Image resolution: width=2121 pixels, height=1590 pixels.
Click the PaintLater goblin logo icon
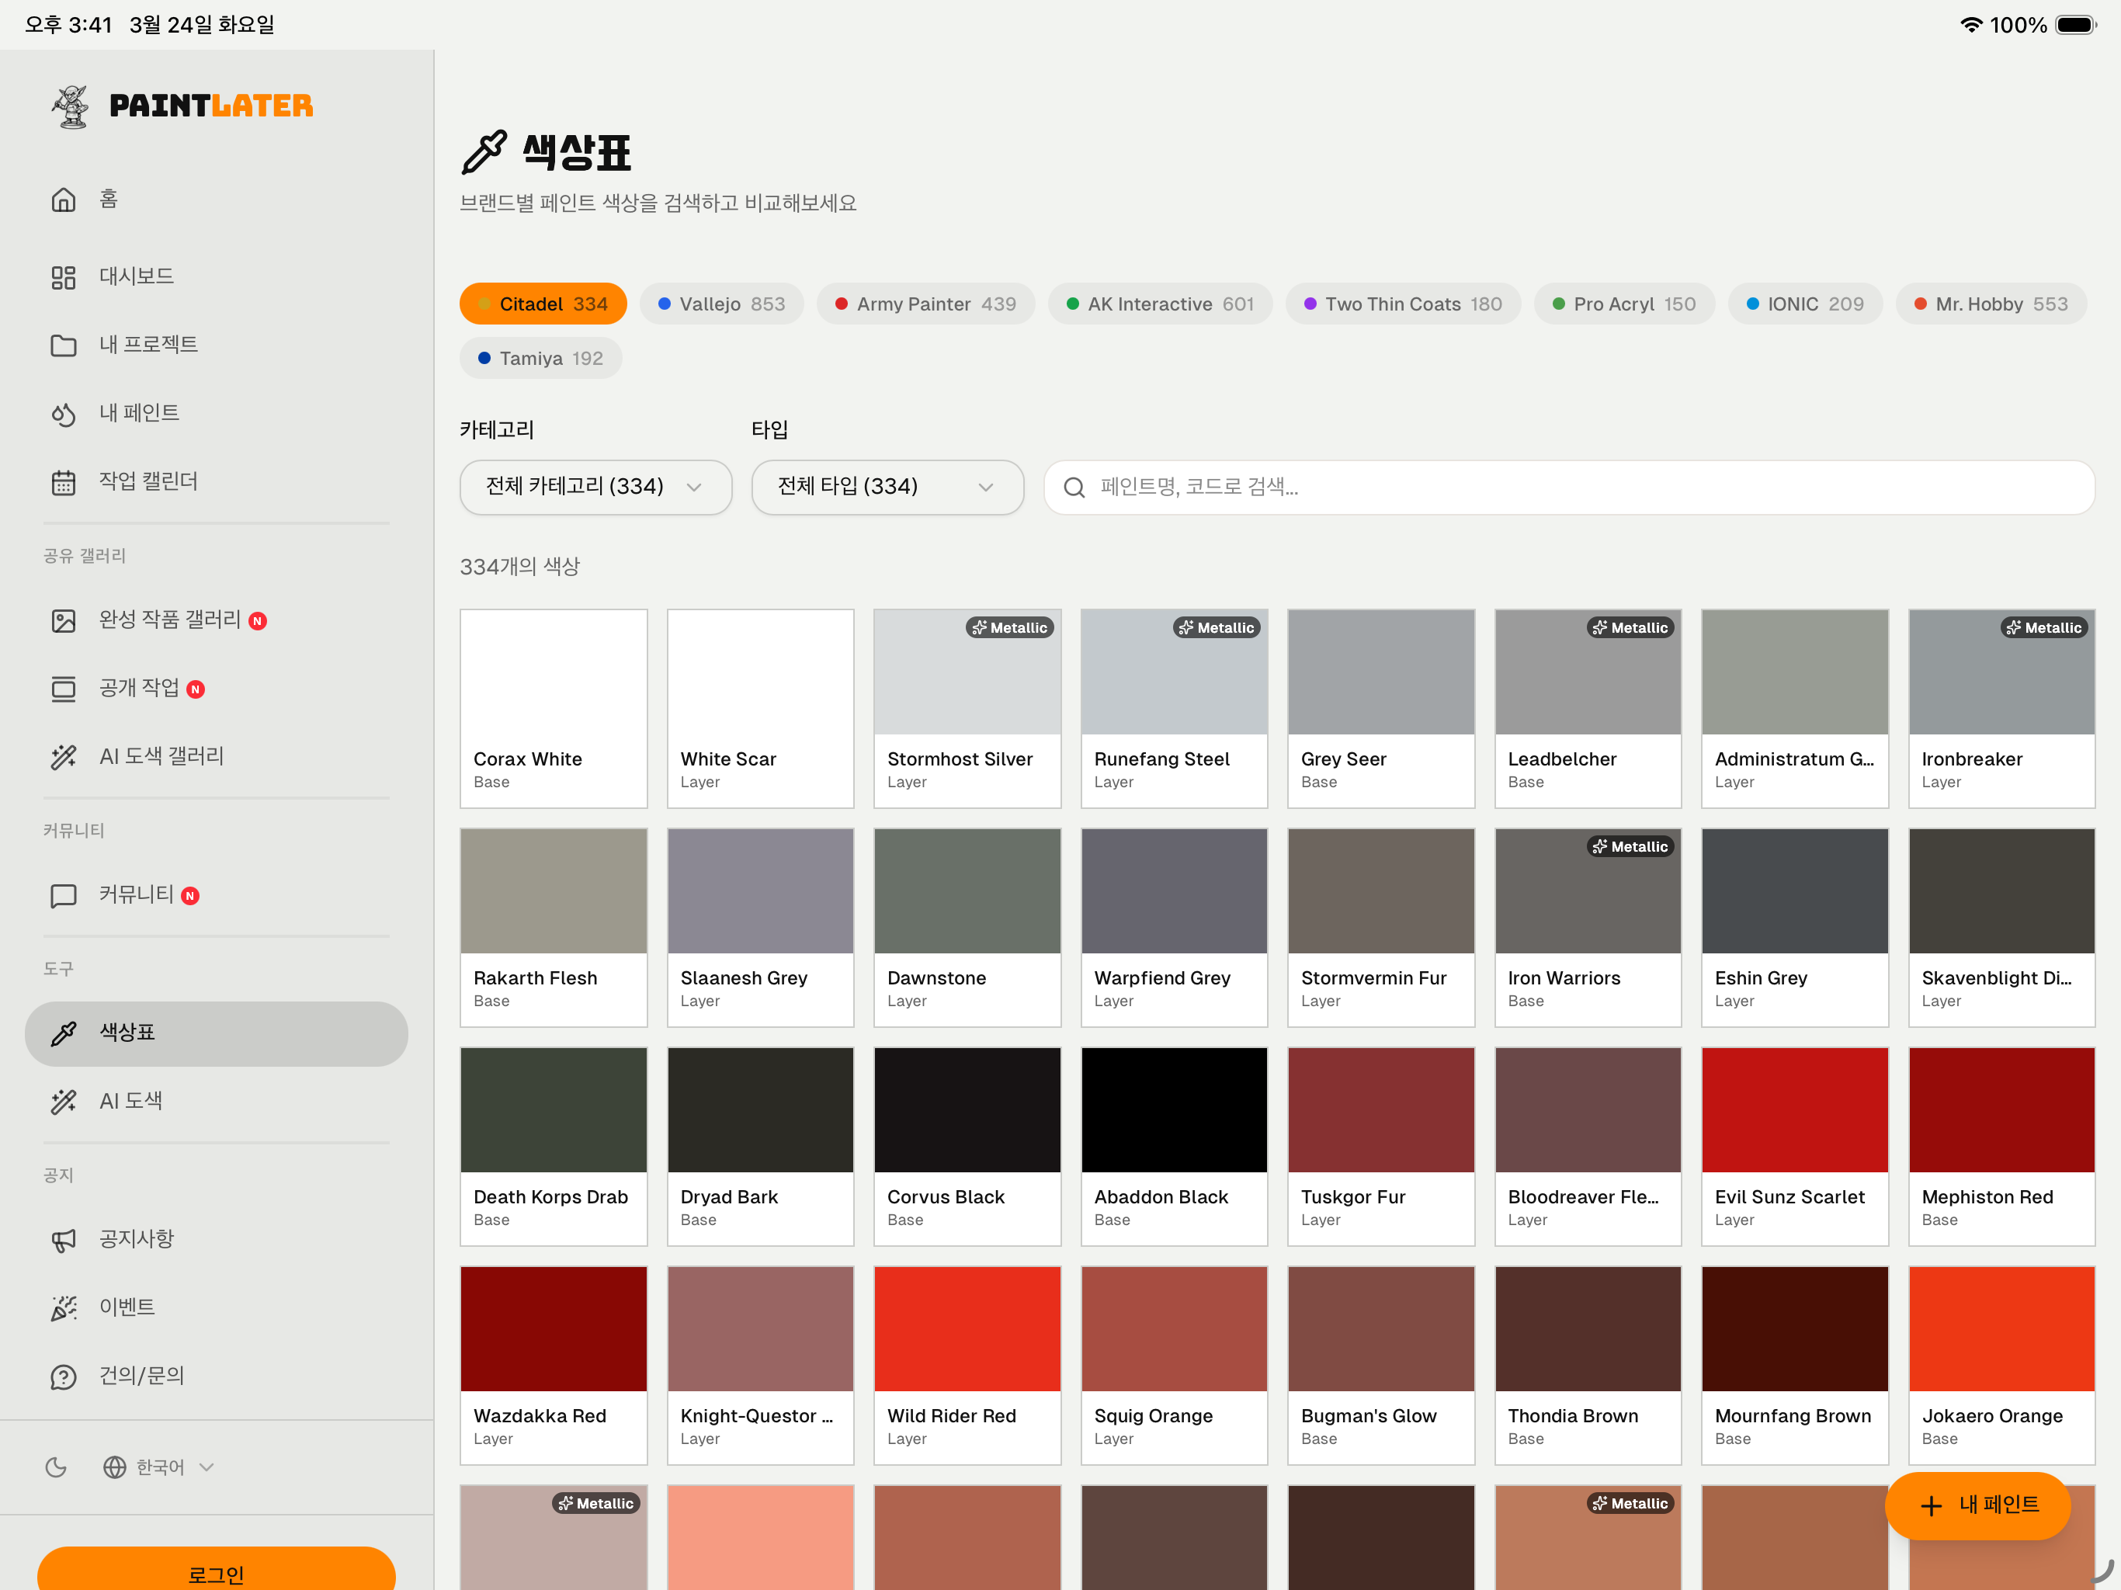[71, 106]
